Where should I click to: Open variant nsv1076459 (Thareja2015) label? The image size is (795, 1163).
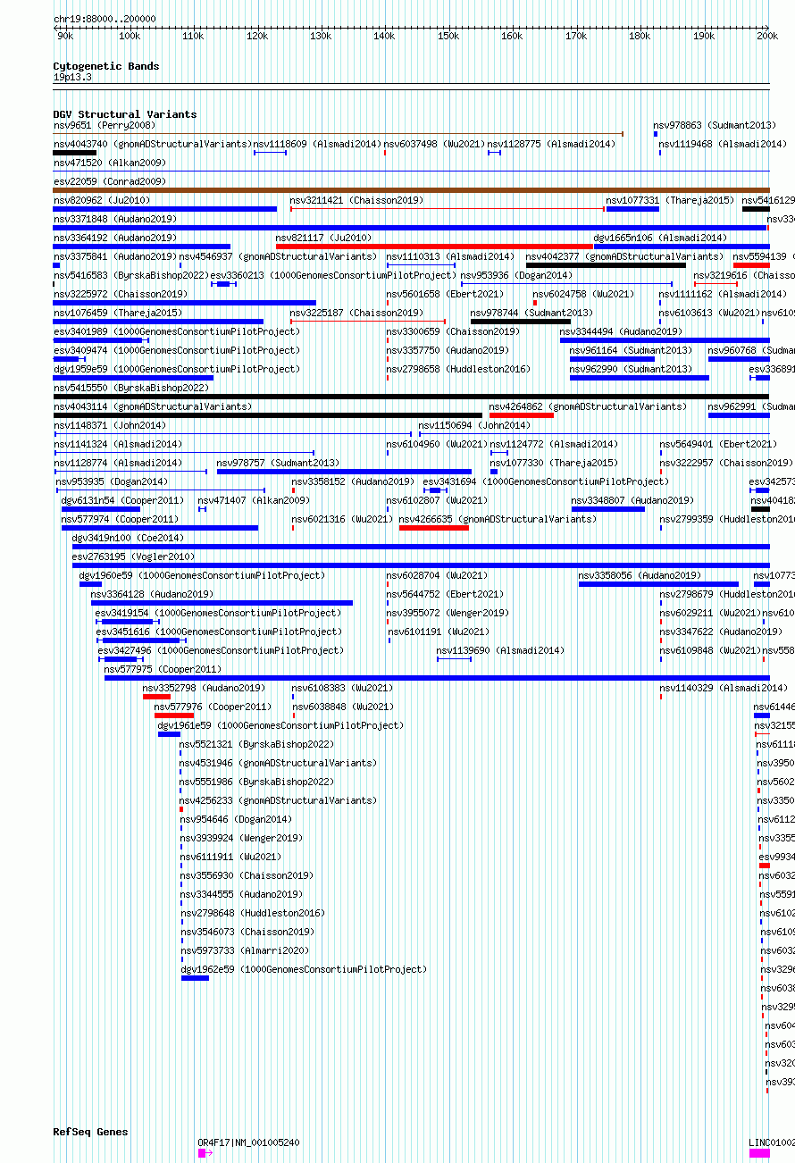click(x=118, y=314)
